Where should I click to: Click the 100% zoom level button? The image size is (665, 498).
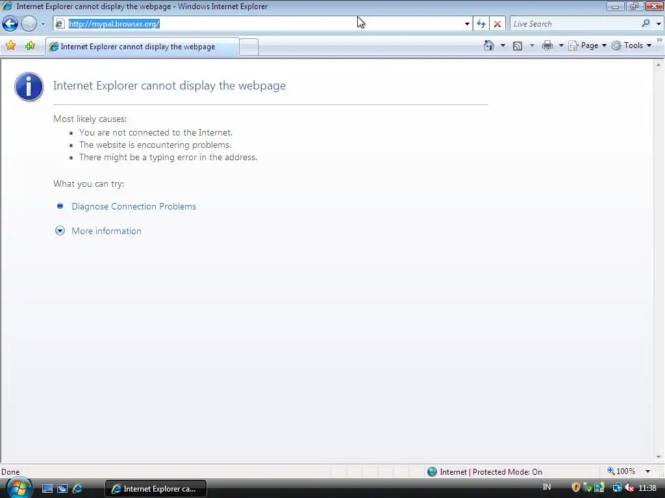(x=621, y=471)
